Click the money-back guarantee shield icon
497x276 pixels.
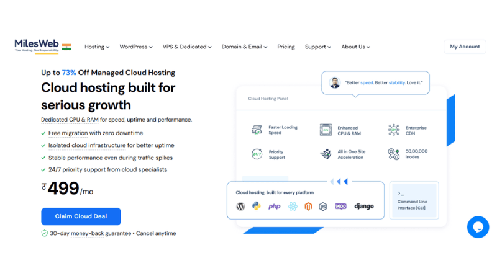coord(44,233)
